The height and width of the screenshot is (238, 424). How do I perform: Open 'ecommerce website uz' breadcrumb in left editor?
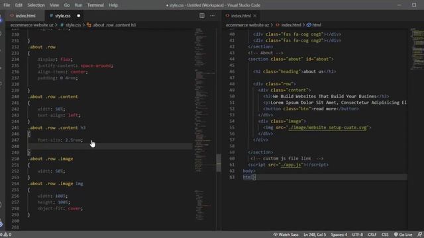(32, 25)
